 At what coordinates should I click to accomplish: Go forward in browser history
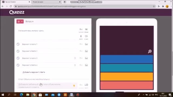coord(6,6)
